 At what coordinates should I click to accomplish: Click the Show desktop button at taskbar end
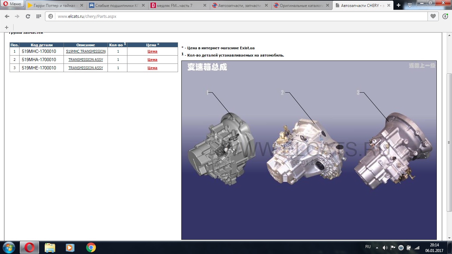[450, 247]
